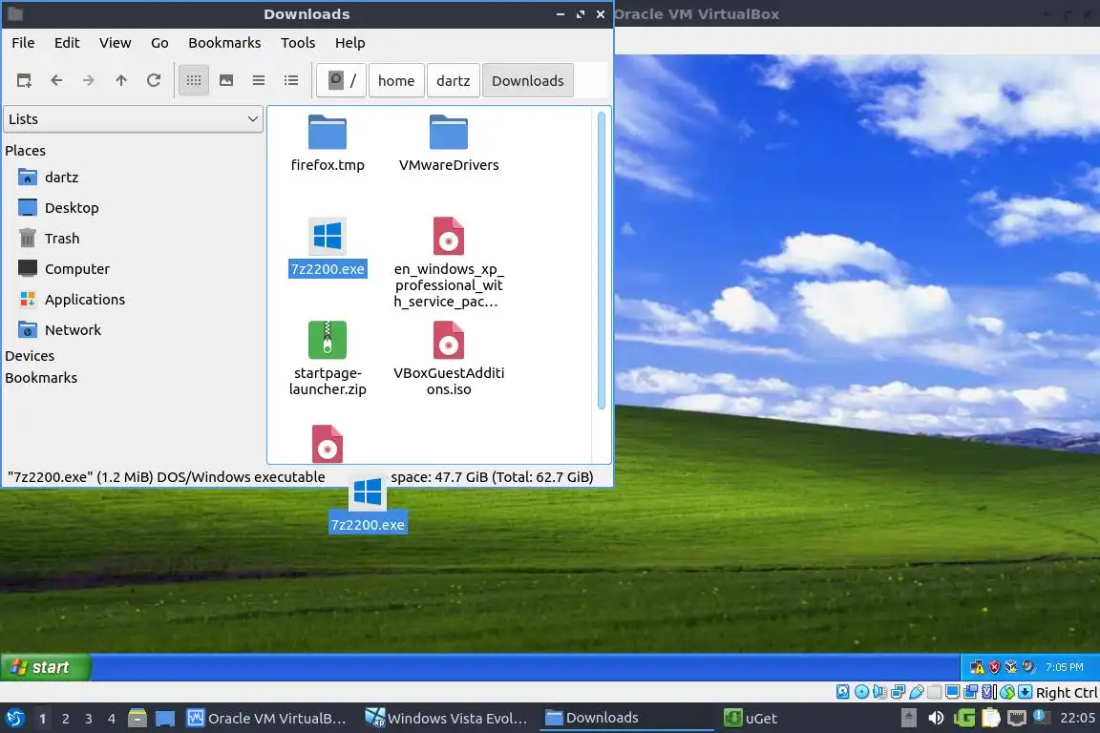This screenshot has height=733, width=1100.
Task: Go up to parent folder
Action: coord(120,81)
